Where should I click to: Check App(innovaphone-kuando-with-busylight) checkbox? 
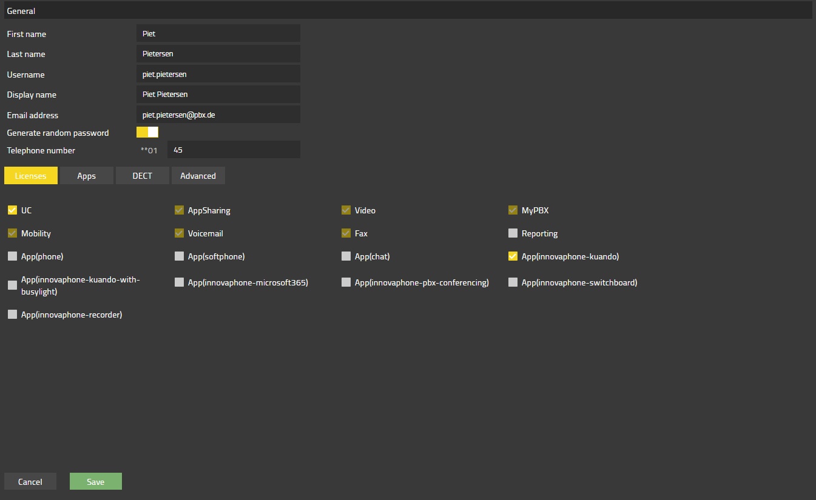click(x=12, y=285)
